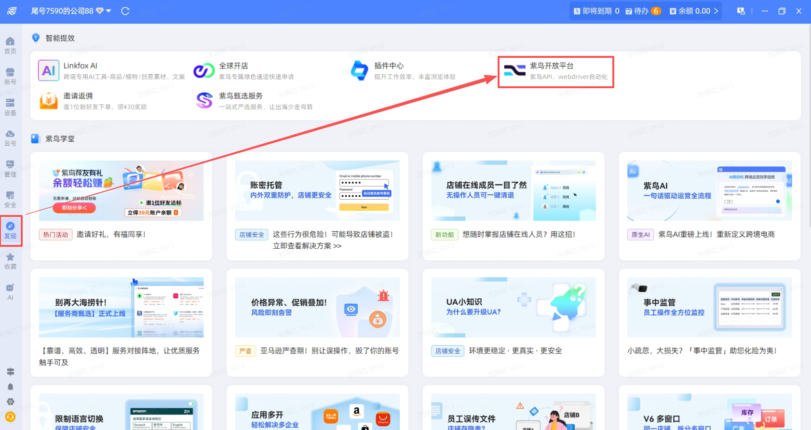
Task: Open the UA小知识 article thumbnail
Action: pyautogui.click(x=514, y=307)
